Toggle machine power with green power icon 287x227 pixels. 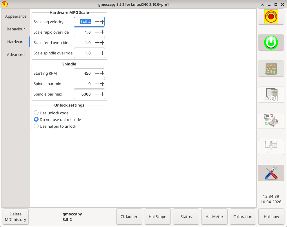click(x=271, y=43)
